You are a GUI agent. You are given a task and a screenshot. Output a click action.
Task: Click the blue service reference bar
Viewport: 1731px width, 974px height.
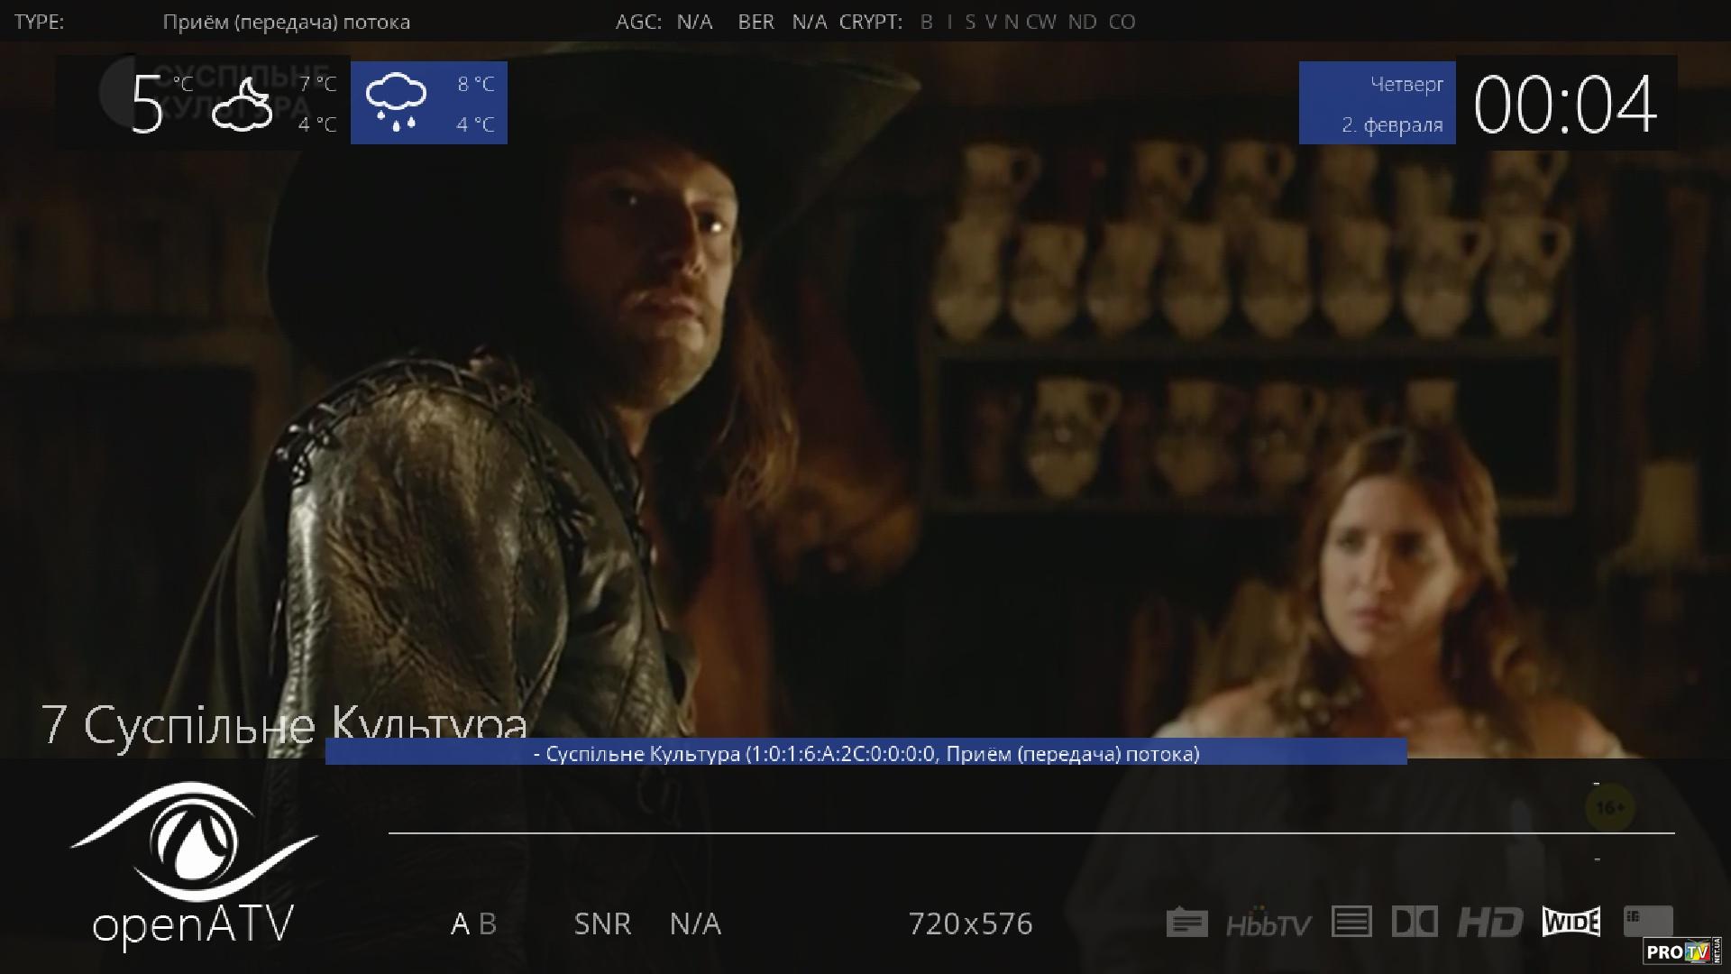tap(865, 753)
